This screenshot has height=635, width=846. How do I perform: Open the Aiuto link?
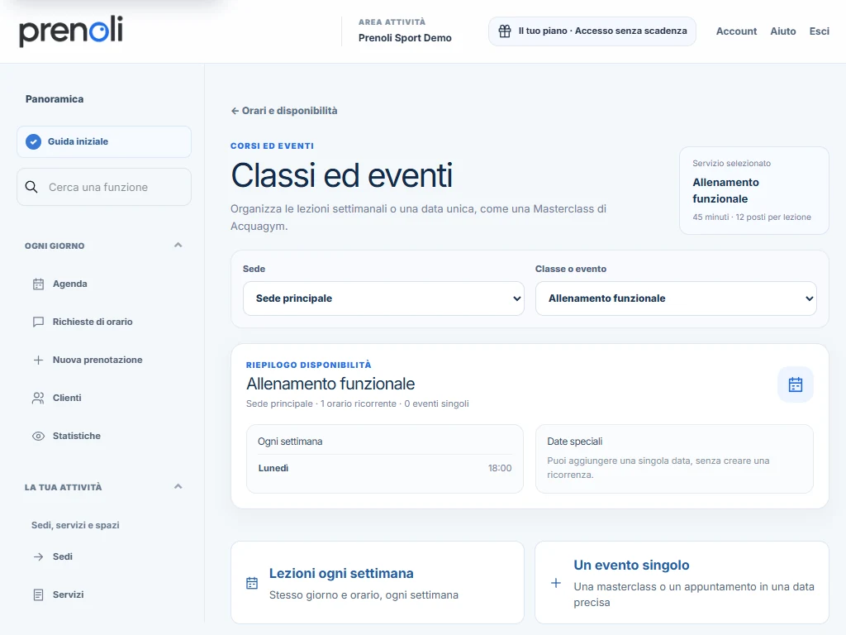click(783, 31)
